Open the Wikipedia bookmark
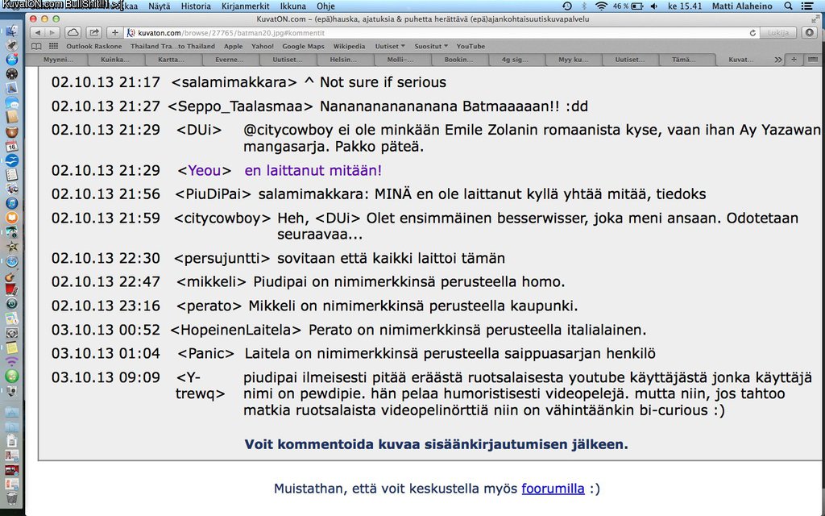Screen dimensions: 825x516 click(x=349, y=47)
